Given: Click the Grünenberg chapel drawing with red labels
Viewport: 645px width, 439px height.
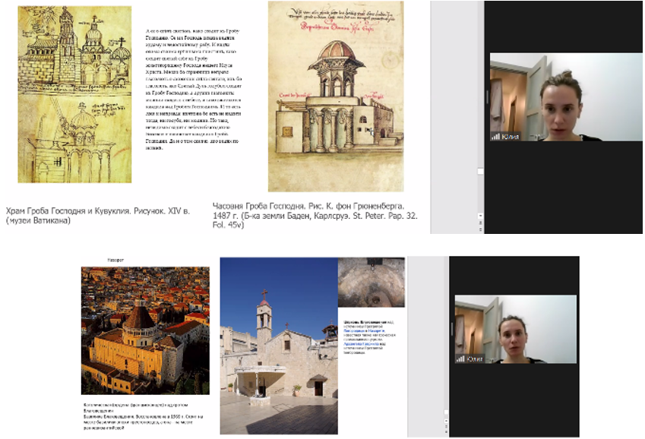Looking at the screenshot, I should (336, 96).
